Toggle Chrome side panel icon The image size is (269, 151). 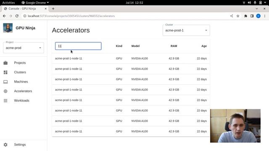pos(252,16)
